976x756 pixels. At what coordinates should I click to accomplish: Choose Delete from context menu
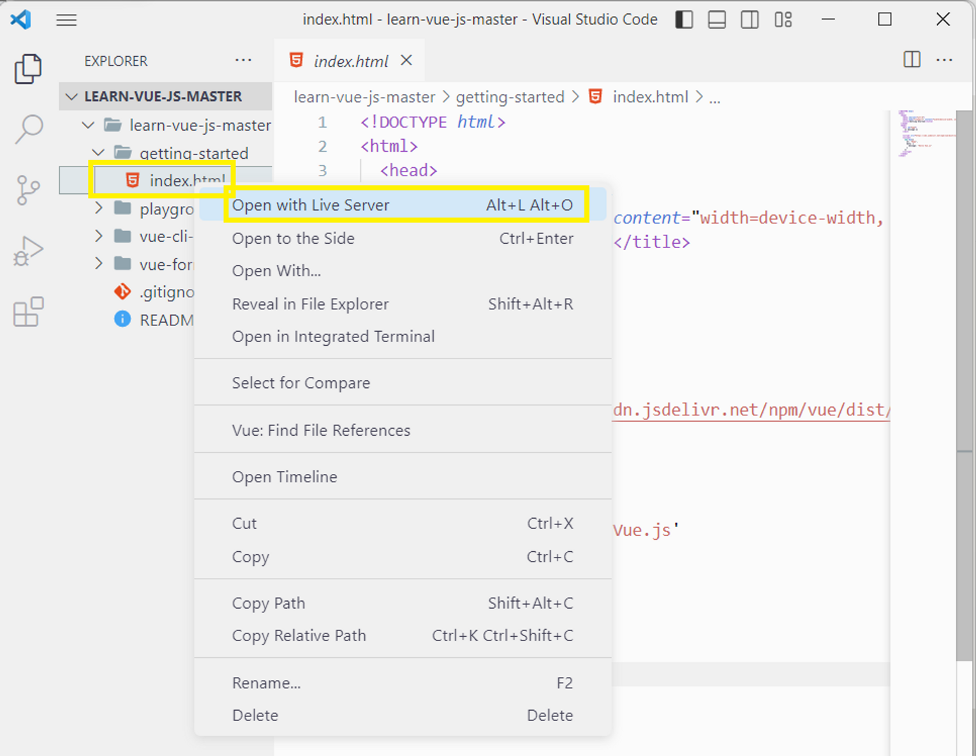[403, 715]
